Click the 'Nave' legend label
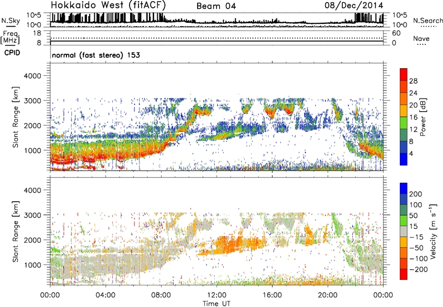Screen dimensions: 443x307 point(421,39)
